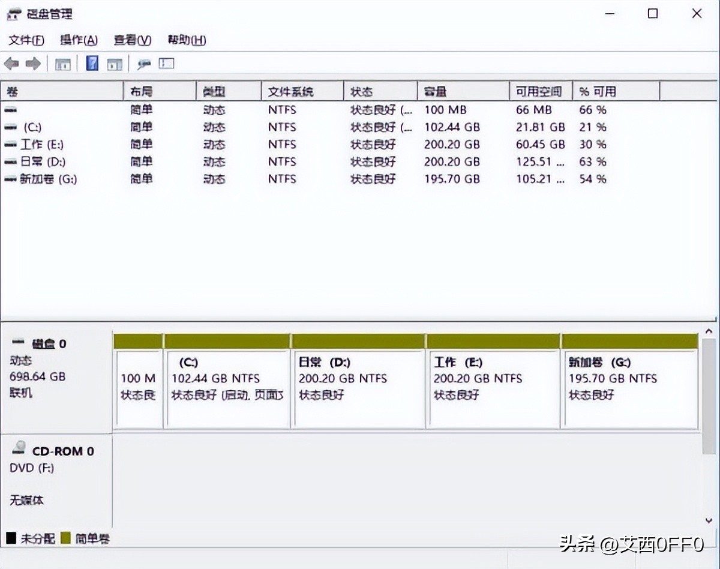
Task: Sort by the 卷 column header
Action: pos(62,91)
